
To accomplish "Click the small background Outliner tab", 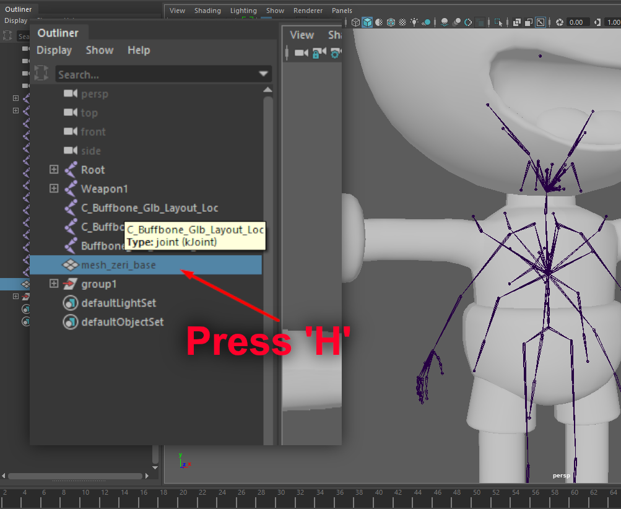I will point(18,9).
